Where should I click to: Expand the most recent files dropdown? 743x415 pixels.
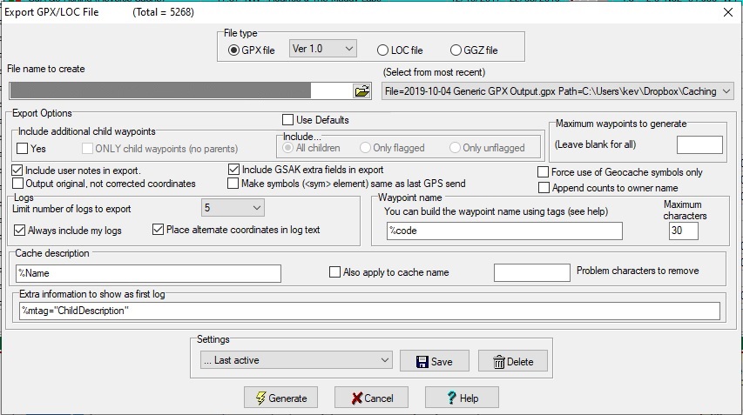(x=727, y=90)
